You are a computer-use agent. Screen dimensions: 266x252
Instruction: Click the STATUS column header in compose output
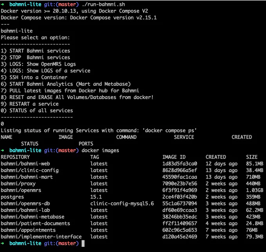[30, 144]
